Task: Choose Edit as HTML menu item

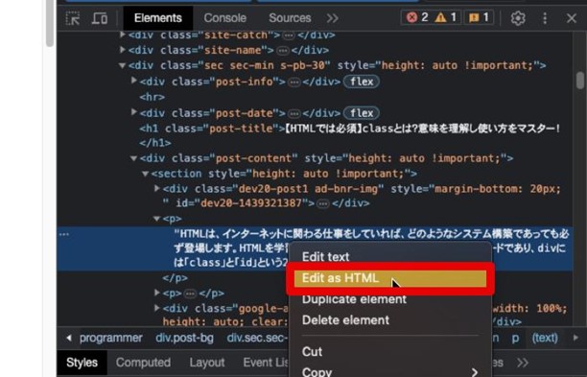Action: [389, 278]
